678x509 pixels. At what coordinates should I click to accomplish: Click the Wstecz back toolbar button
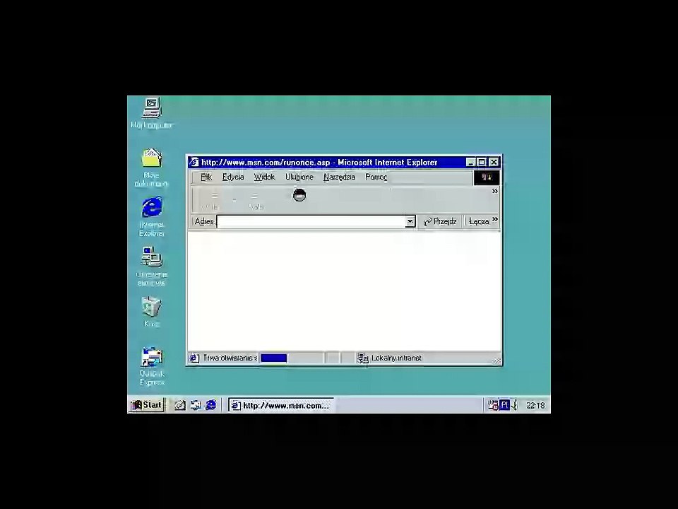(211, 200)
